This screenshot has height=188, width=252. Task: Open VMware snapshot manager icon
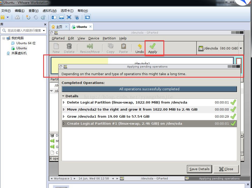[x=43, y=17]
